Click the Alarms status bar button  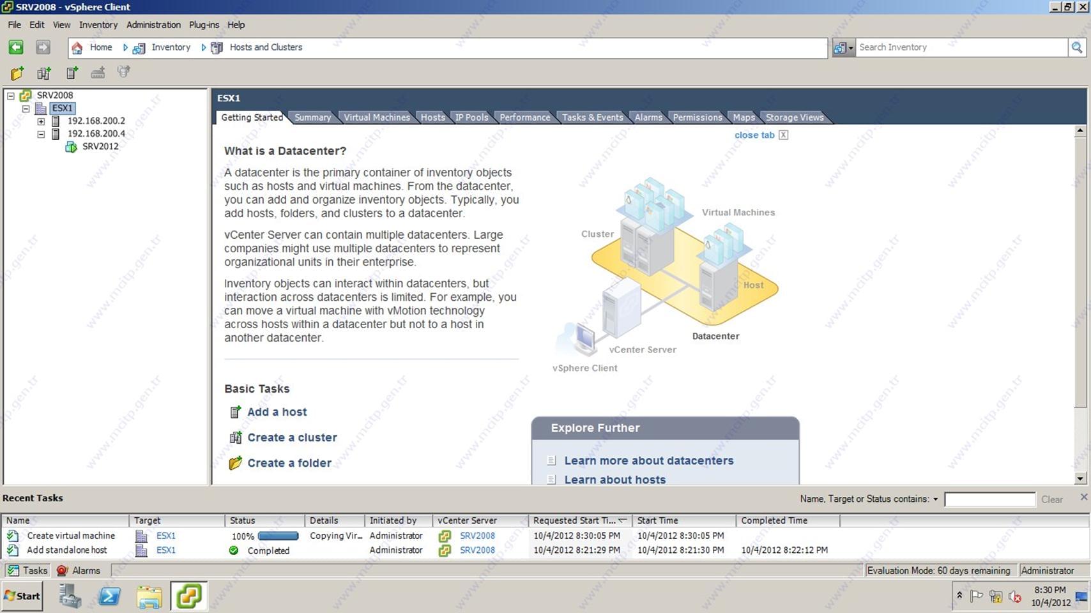coord(79,570)
